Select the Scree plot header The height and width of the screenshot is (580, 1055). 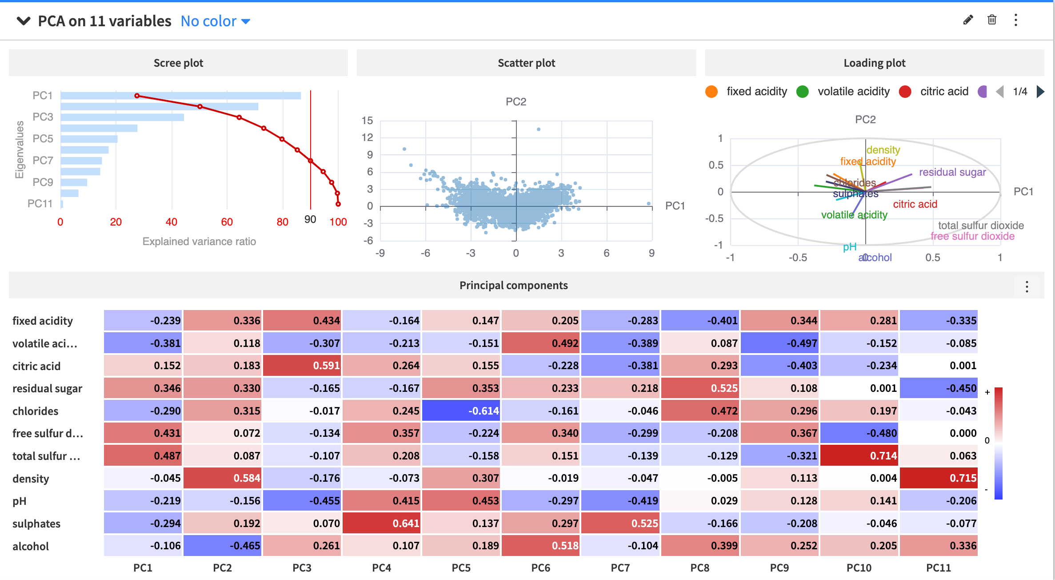click(x=178, y=63)
